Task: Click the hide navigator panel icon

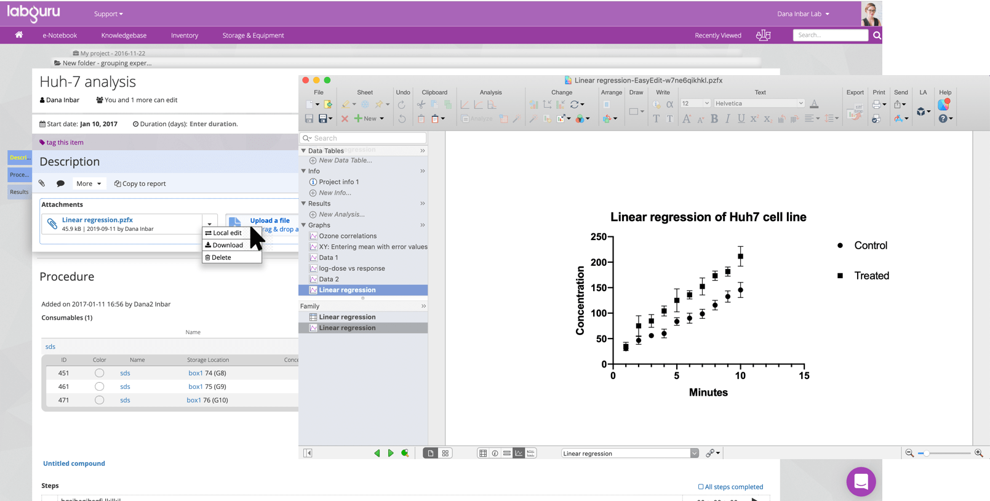Action: pos(308,453)
